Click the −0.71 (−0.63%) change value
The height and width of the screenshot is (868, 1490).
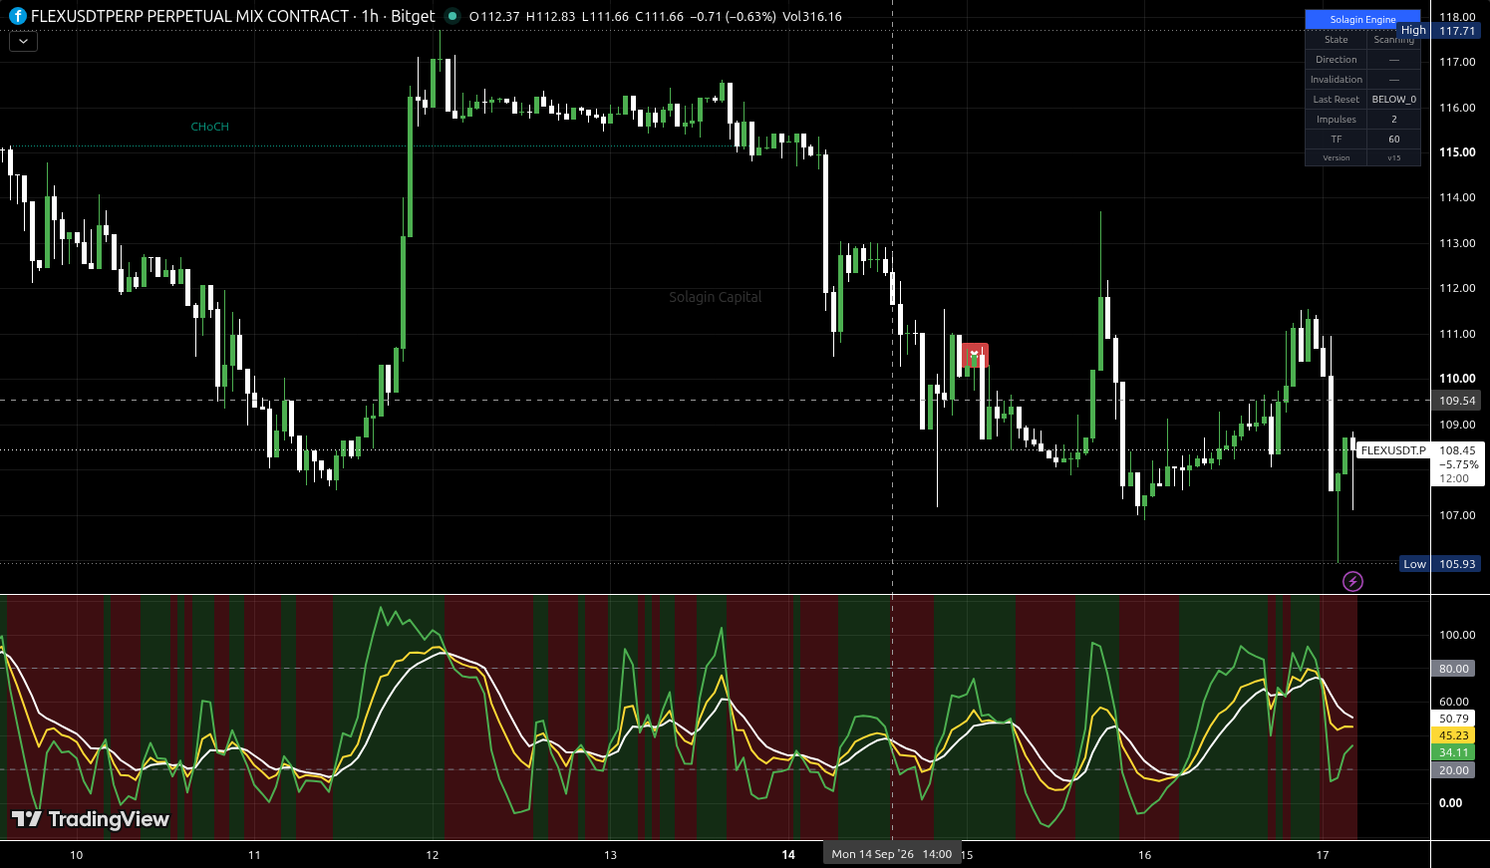(734, 17)
